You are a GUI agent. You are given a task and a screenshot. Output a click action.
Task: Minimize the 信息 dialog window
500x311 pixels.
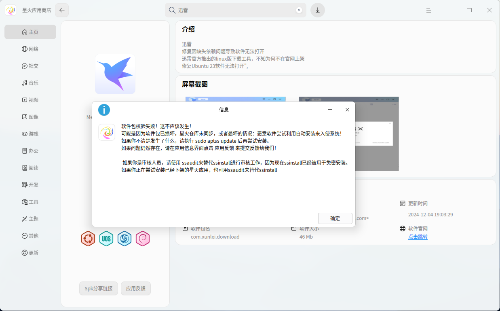click(330, 110)
